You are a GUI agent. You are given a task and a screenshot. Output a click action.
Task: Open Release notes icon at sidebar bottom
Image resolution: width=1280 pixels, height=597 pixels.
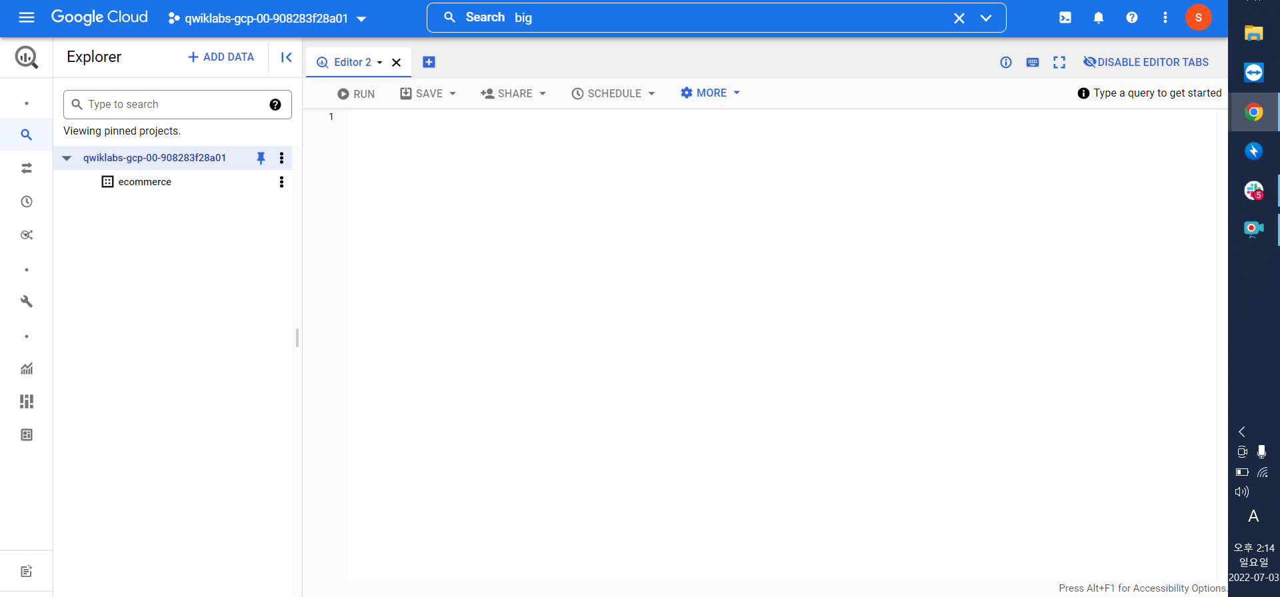tap(27, 571)
